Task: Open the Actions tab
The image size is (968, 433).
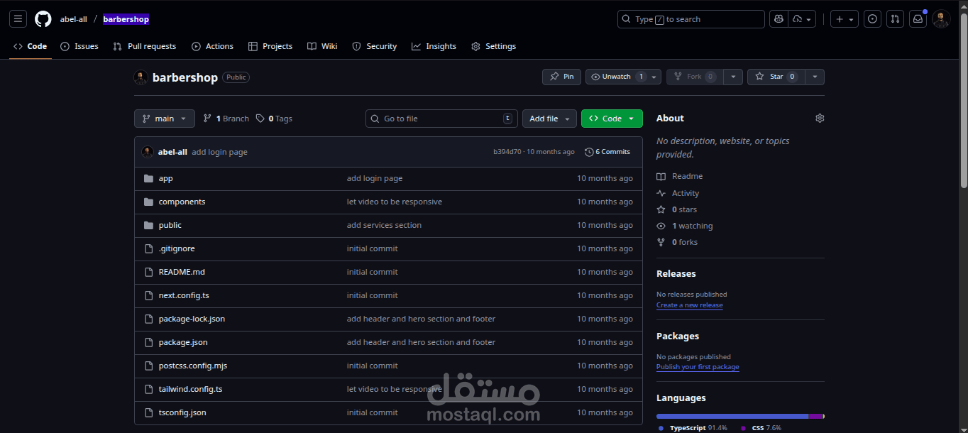Action: click(212, 46)
